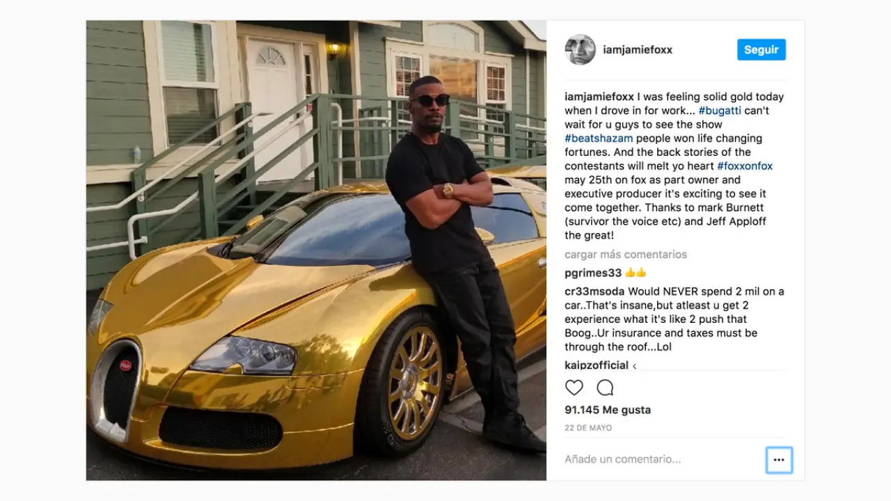Open the three-dot more options button
891x501 pixels.
coord(779,460)
